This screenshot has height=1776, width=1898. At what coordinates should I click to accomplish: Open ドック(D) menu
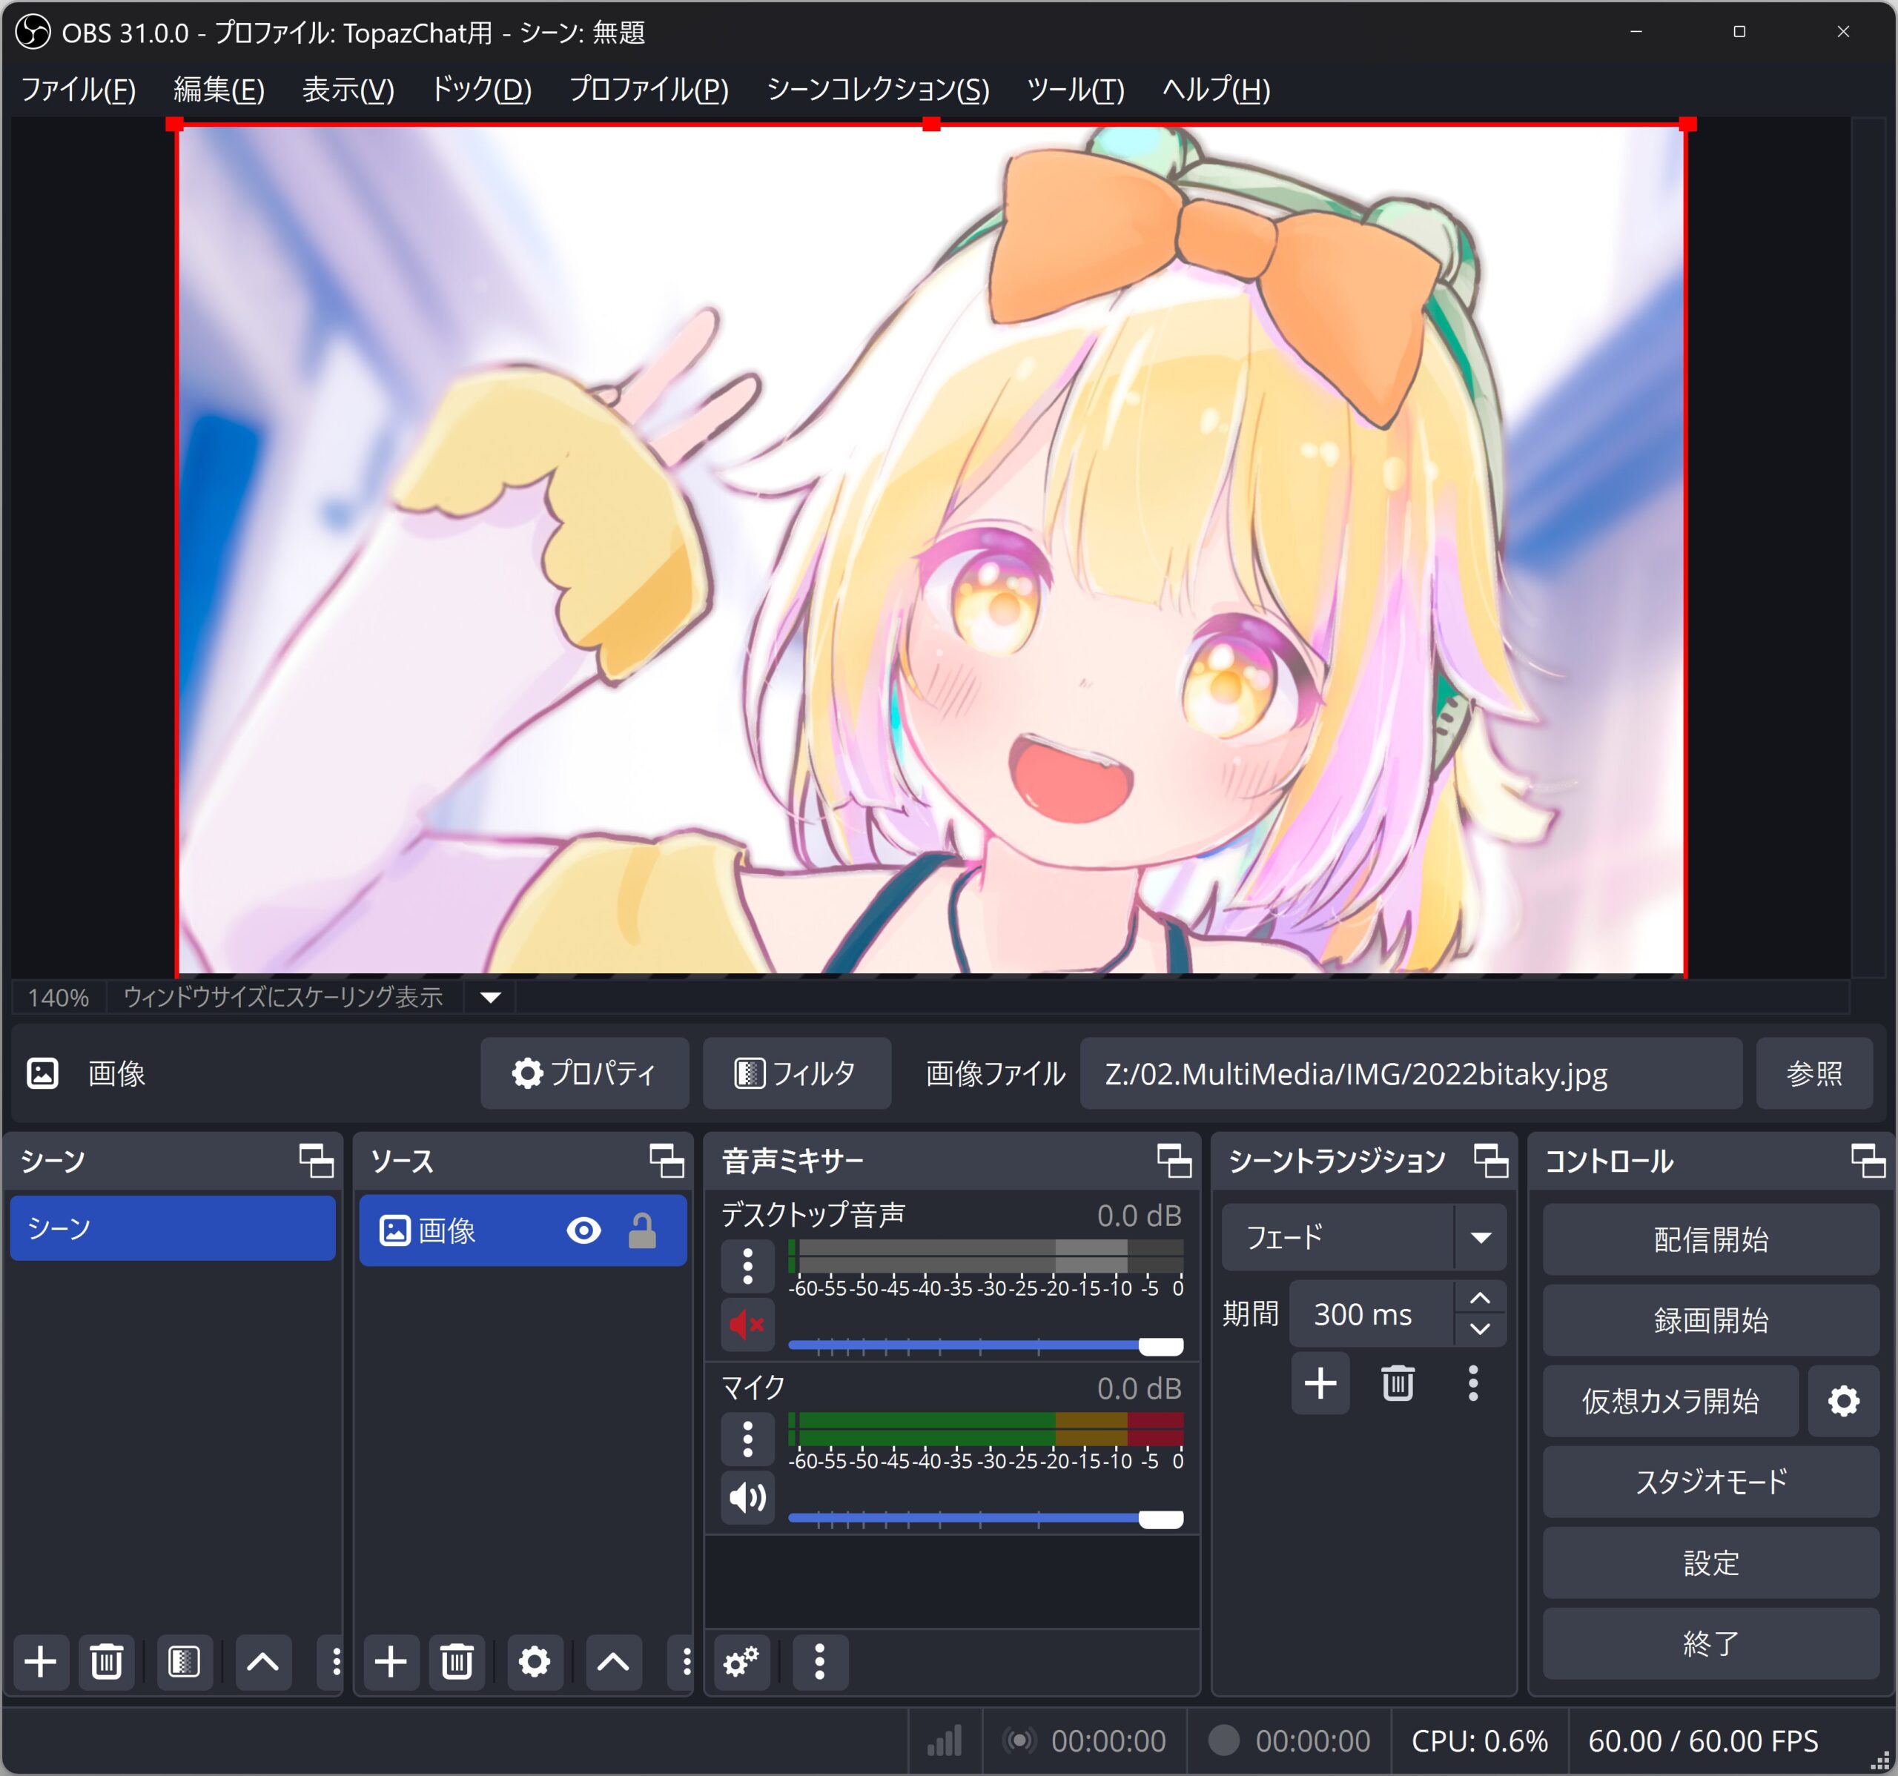[481, 90]
